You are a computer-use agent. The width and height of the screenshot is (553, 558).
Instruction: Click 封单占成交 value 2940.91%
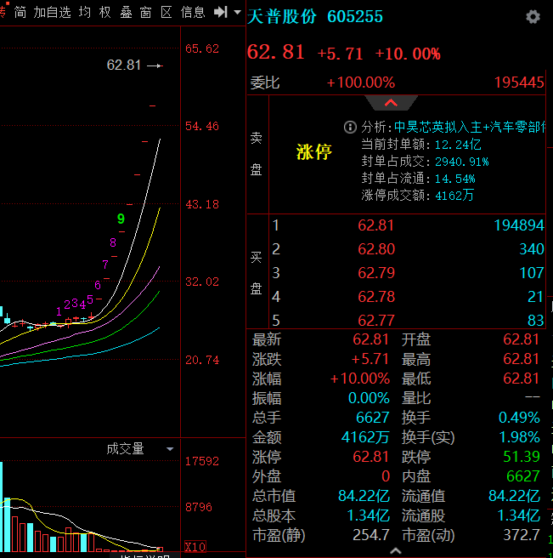[461, 162]
